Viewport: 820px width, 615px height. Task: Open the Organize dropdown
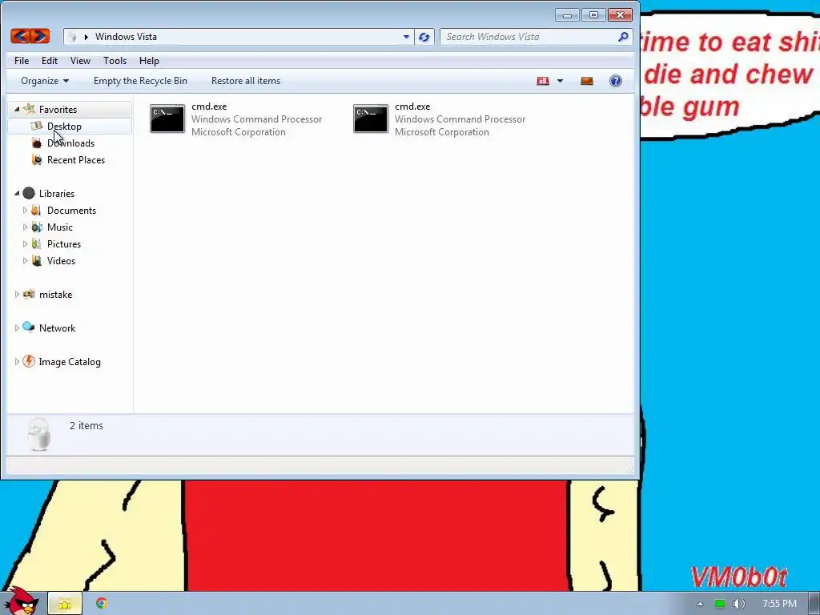coord(45,81)
